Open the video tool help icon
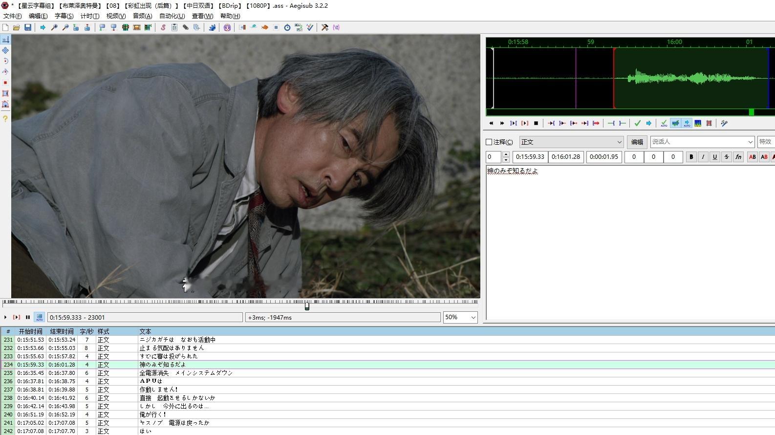775x435 pixels. pyautogui.click(x=5, y=118)
